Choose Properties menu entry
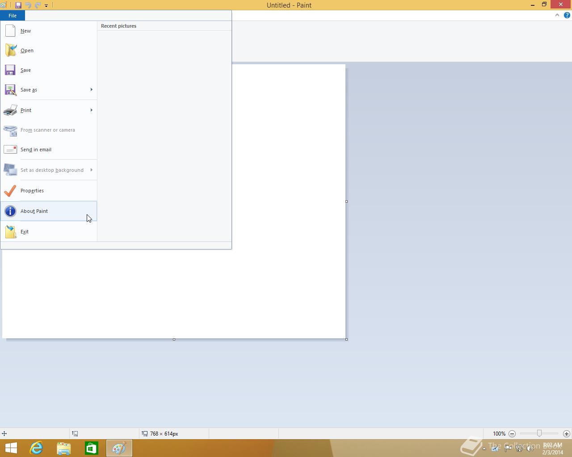The width and height of the screenshot is (572, 457). 49,191
